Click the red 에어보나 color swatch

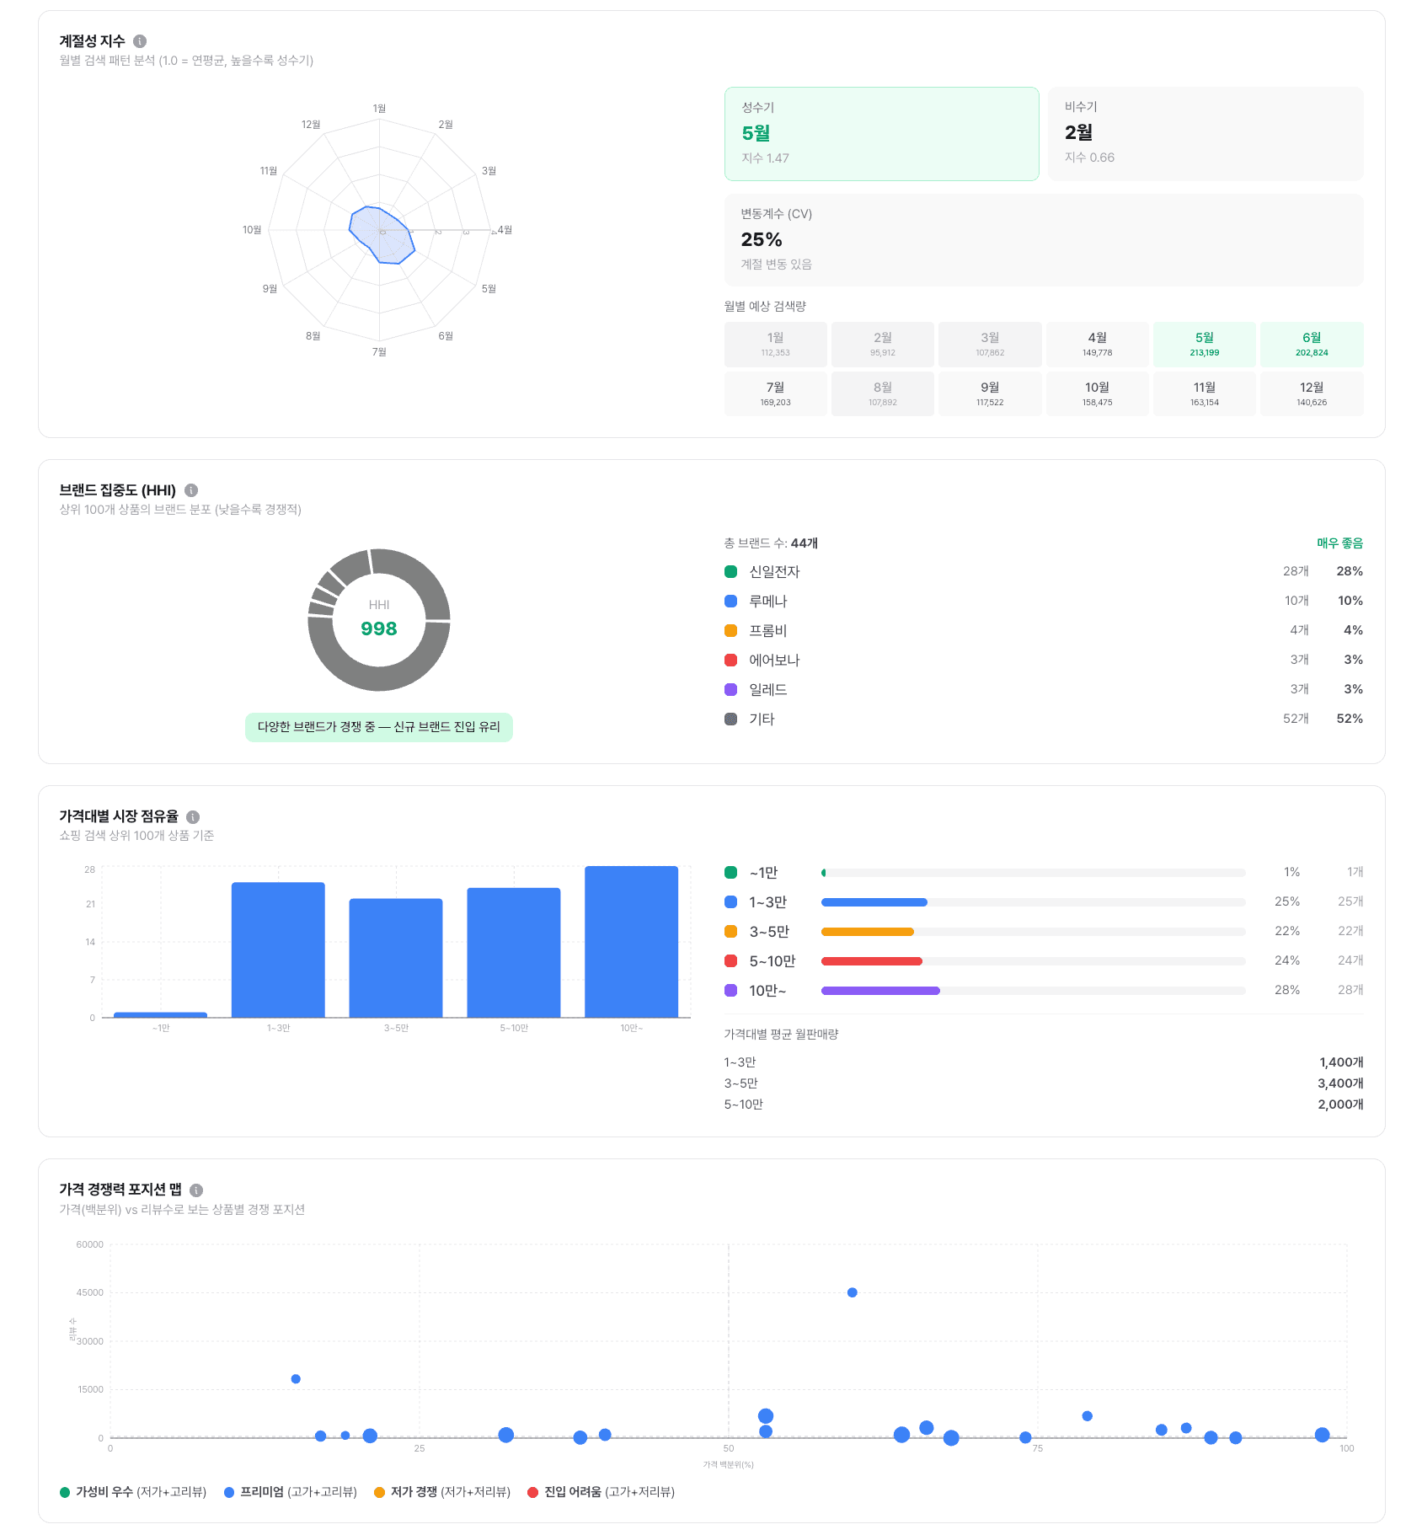(731, 661)
